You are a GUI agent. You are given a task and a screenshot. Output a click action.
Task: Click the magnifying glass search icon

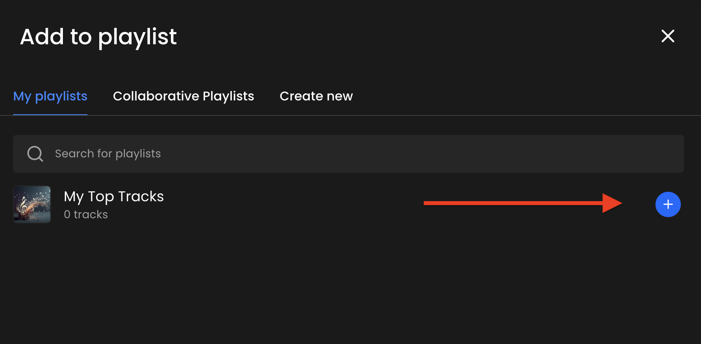click(35, 153)
